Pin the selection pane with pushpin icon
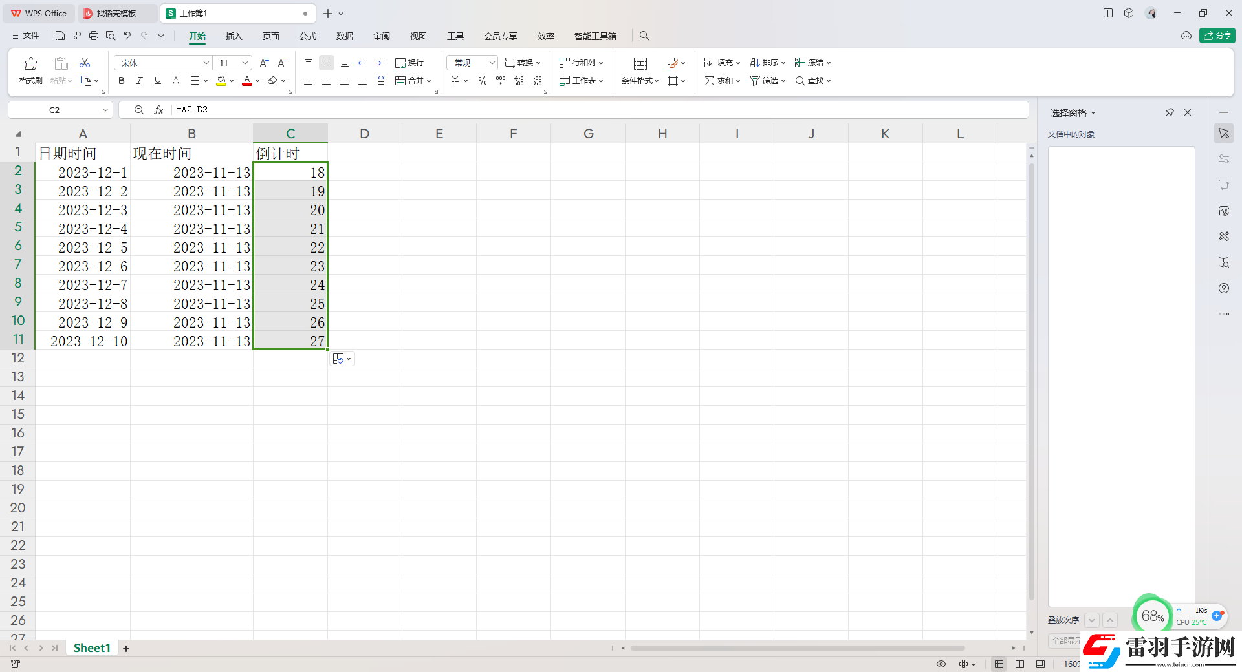Image resolution: width=1242 pixels, height=672 pixels. click(1170, 112)
